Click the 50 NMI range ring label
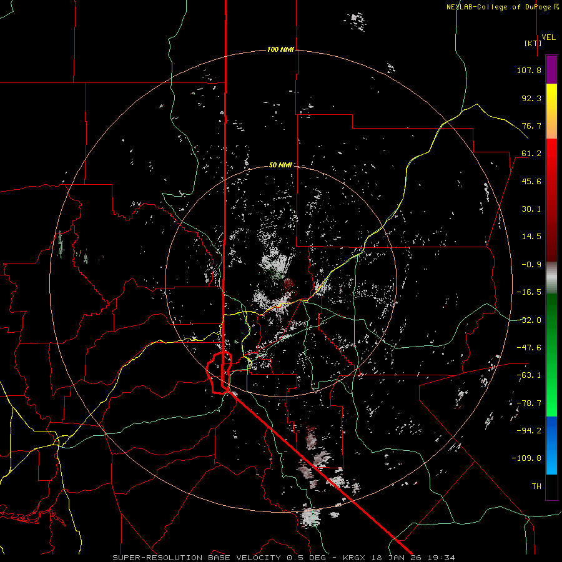The height and width of the screenshot is (562, 562). [280, 165]
